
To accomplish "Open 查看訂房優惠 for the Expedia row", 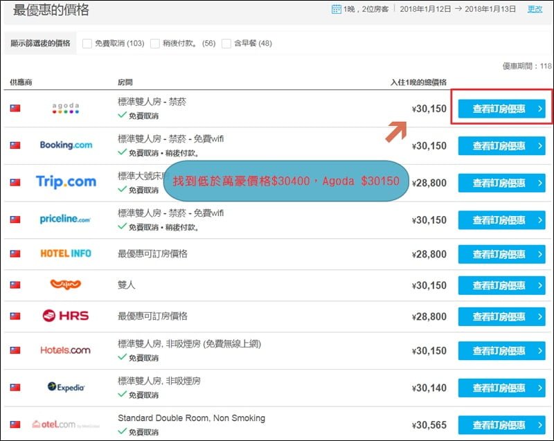I will point(501,388).
